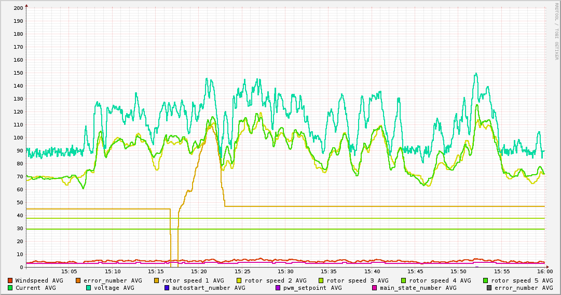Screen dimensions: 561x295
Task: Click the rotor speed 1 AVG legend swatch
Action: 157,280
